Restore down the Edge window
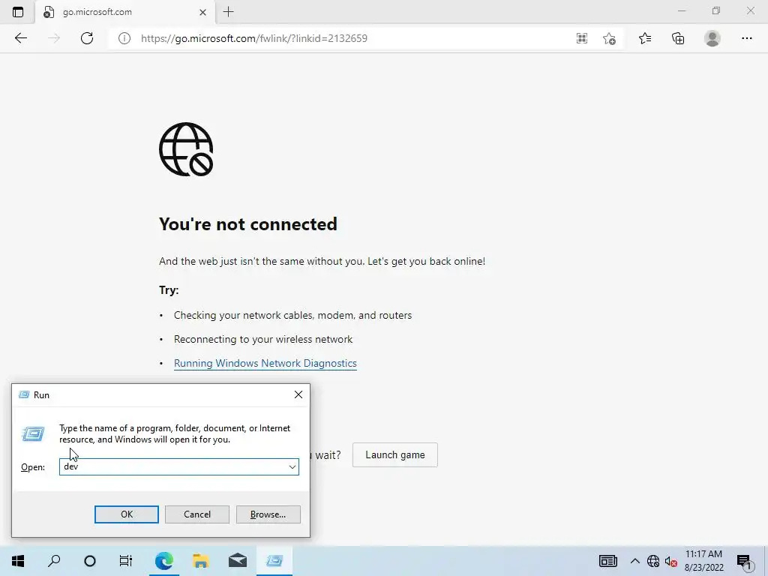The width and height of the screenshot is (768, 576). point(716,10)
